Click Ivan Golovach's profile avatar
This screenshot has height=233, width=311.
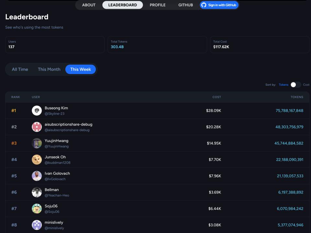click(37, 176)
